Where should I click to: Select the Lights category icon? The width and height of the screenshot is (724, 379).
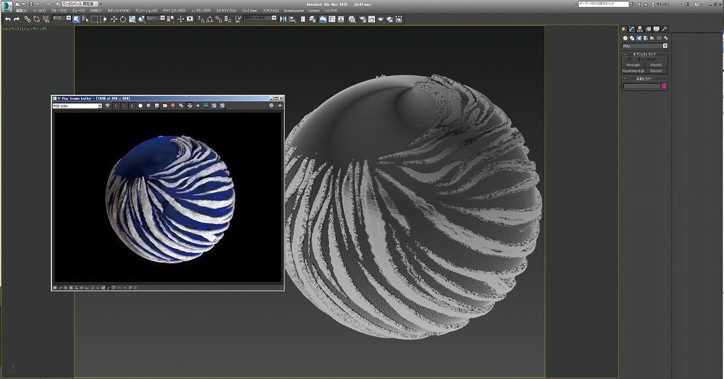coord(638,38)
